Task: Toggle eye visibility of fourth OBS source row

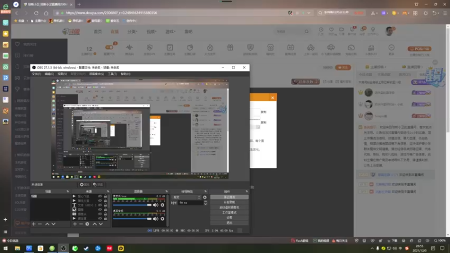Action: tap(100, 210)
